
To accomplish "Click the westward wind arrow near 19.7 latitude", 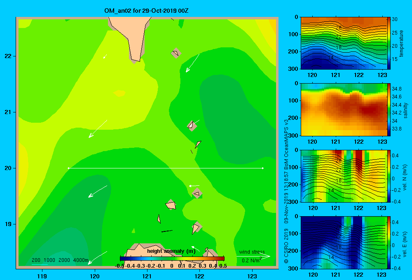I will pyautogui.click(x=194, y=186).
